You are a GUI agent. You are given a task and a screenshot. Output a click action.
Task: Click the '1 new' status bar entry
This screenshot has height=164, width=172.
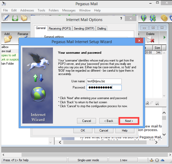[123, 160]
